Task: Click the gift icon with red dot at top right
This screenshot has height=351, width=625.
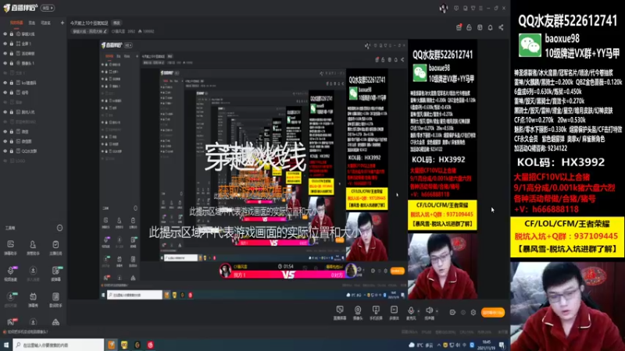Action: pyautogui.click(x=459, y=27)
